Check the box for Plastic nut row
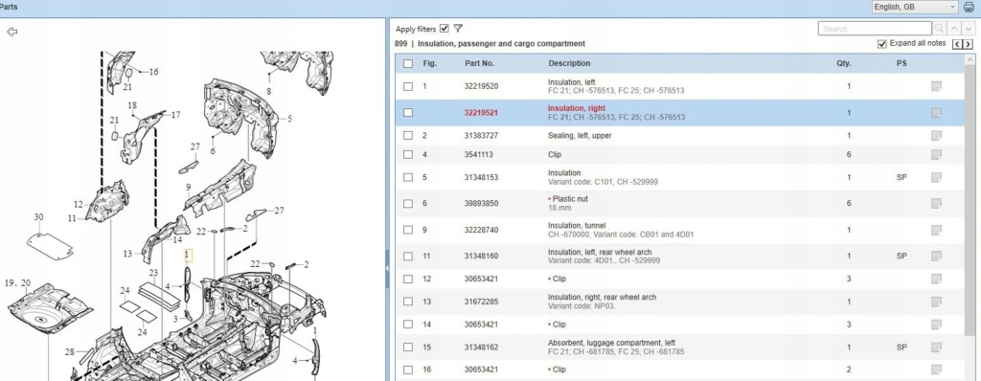Screen dimensions: 981x381 [x=408, y=203]
